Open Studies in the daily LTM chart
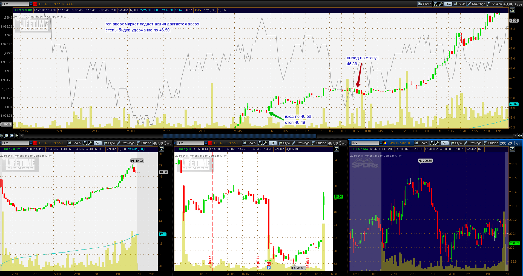This screenshot has width=523, height=276. [x=319, y=143]
